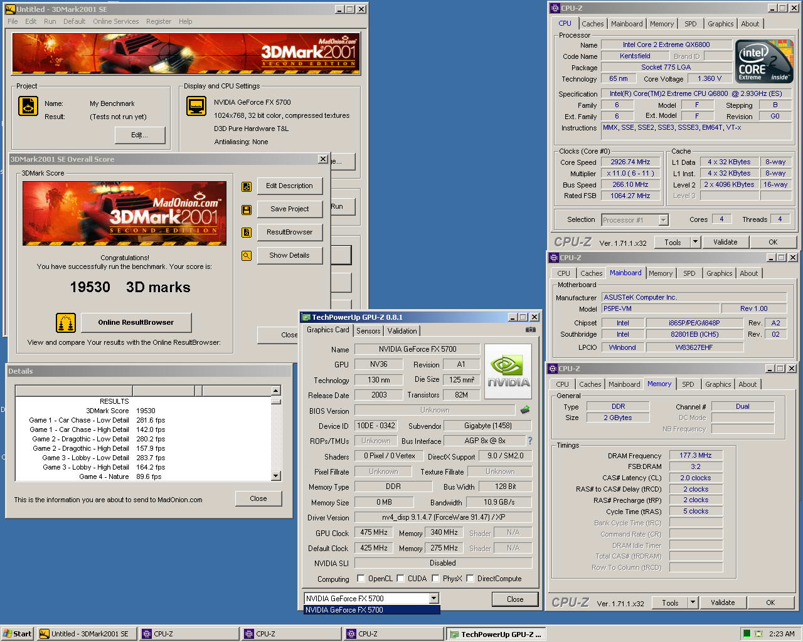
Task: Open the 3DMark2001 SE taskbar item
Action: (x=87, y=634)
